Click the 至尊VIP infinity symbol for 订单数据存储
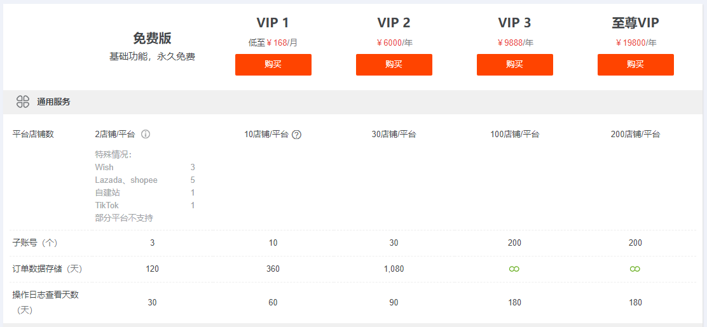 (635, 269)
